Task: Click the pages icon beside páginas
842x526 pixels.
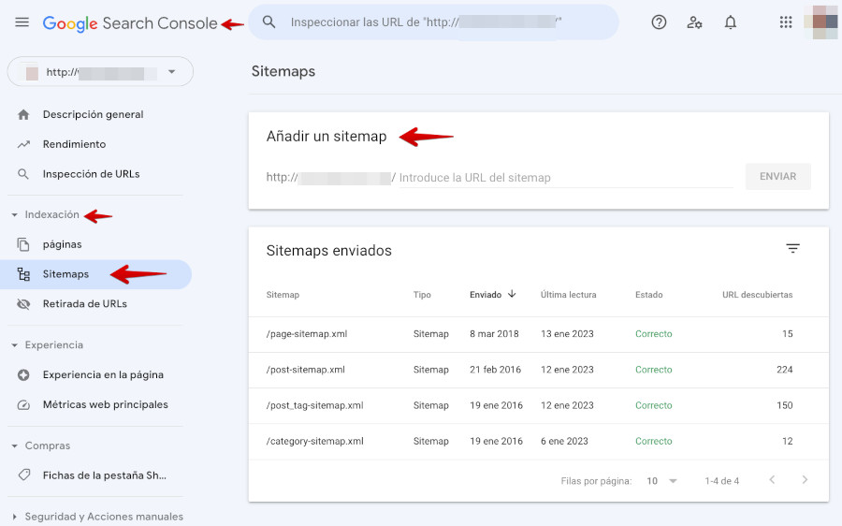Action: 23,244
